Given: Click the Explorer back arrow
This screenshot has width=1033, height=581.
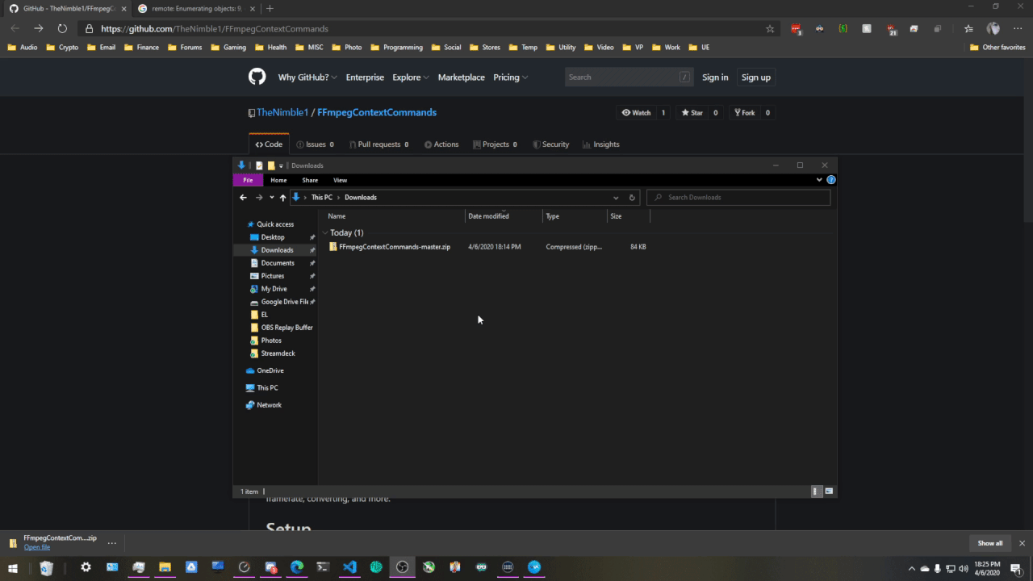Looking at the screenshot, I should pyautogui.click(x=243, y=197).
